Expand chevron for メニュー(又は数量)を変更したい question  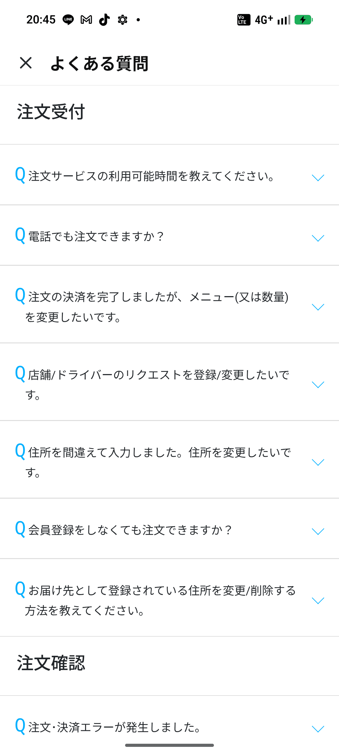coord(318,307)
